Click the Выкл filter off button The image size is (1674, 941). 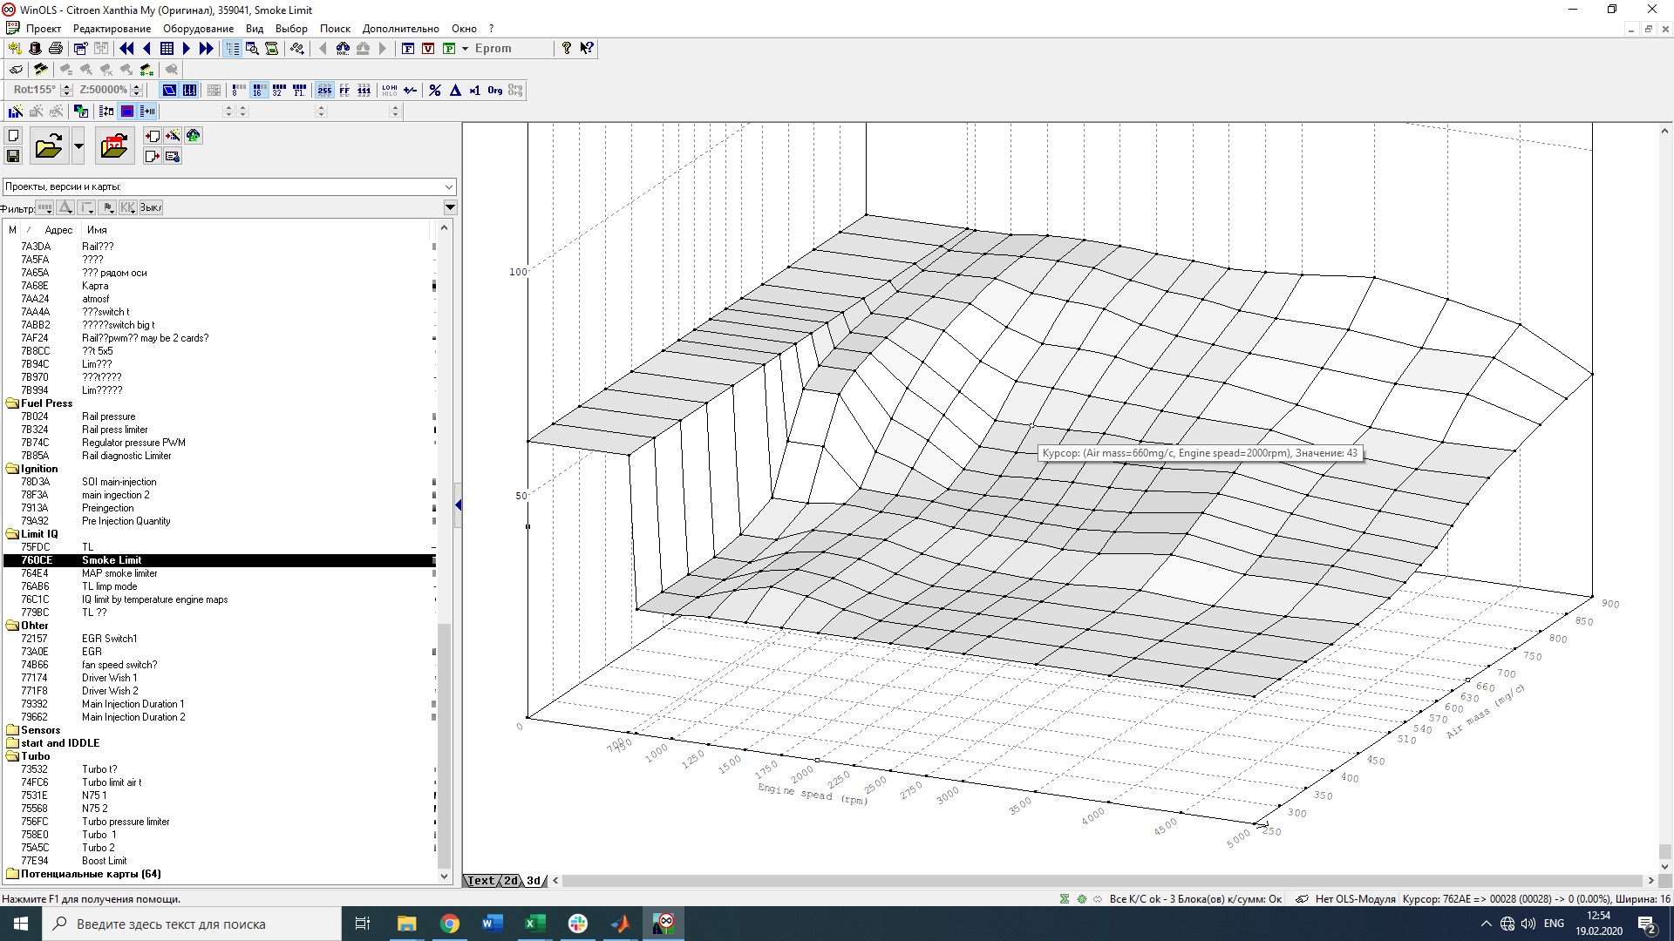tap(151, 207)
